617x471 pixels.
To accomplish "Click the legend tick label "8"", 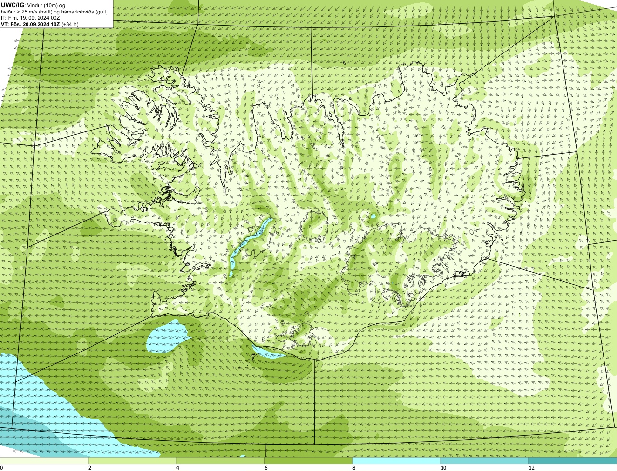I will click(x=354, y=468).
